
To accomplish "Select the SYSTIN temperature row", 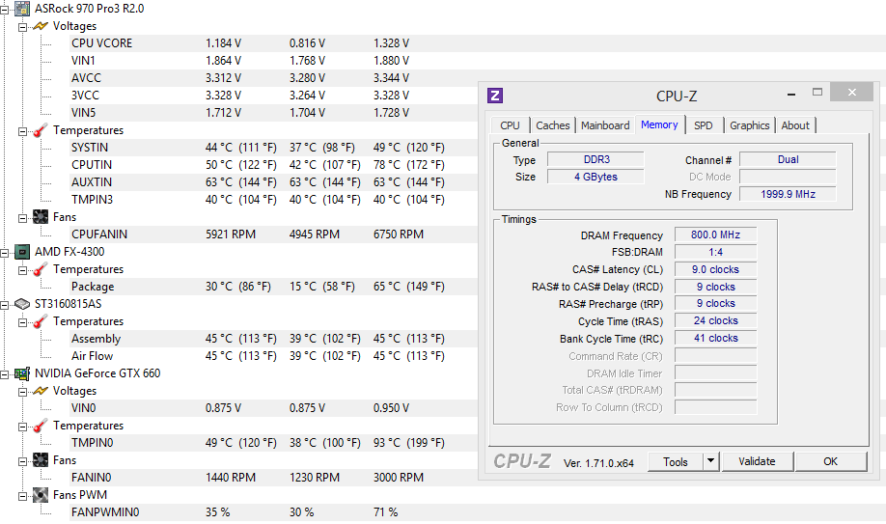I will 273,148.
